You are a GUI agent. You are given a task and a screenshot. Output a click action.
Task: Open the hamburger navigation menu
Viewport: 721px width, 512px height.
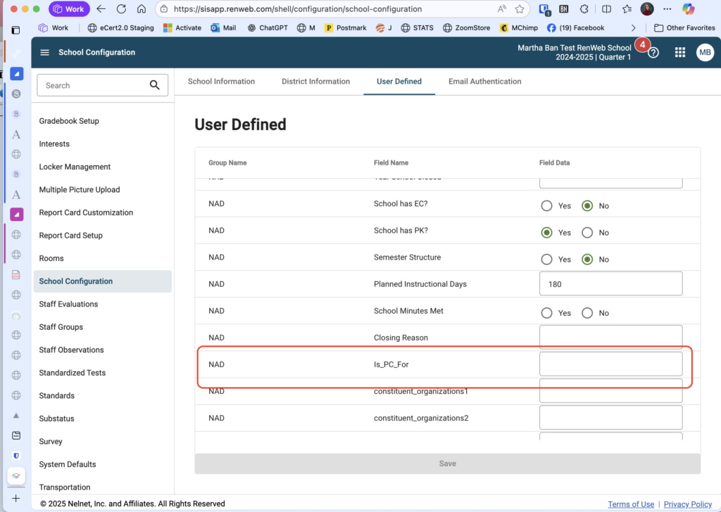click(x=45, y=53)
